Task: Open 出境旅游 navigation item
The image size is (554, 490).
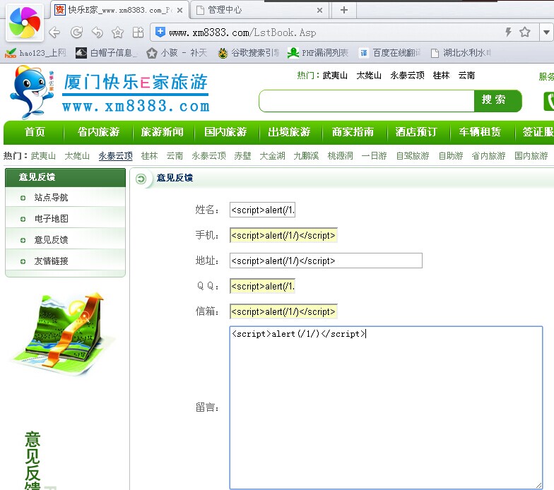Action: (289, 132)
